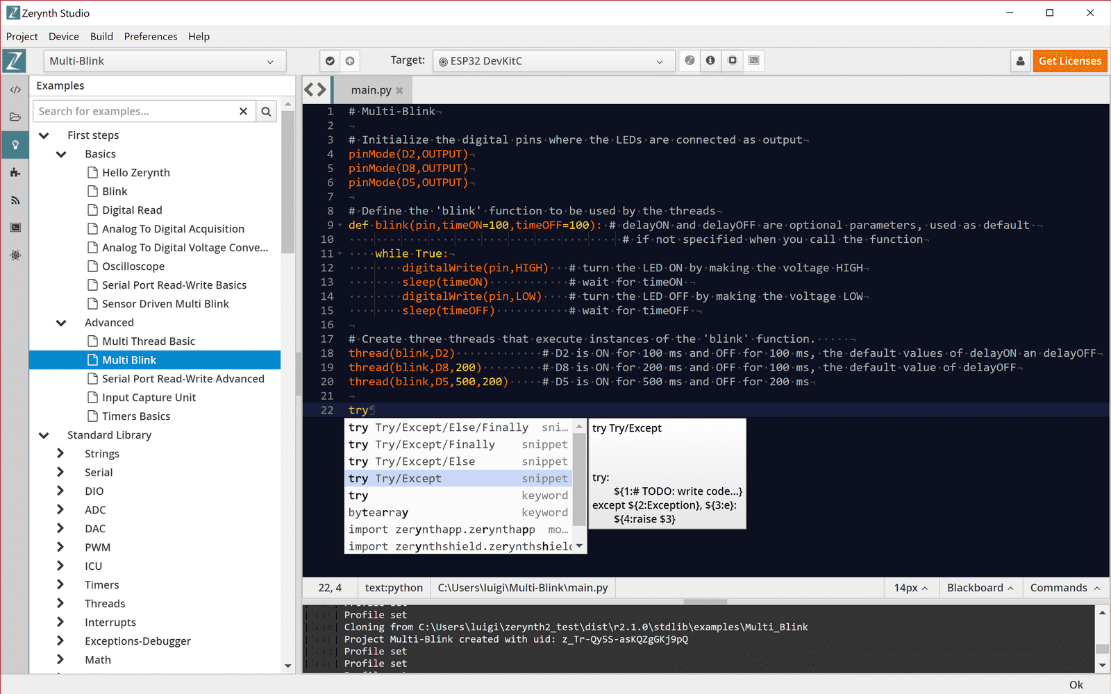Select the Multi Blink example
This screenshot has height=694, width=1111.
(155, 359)
